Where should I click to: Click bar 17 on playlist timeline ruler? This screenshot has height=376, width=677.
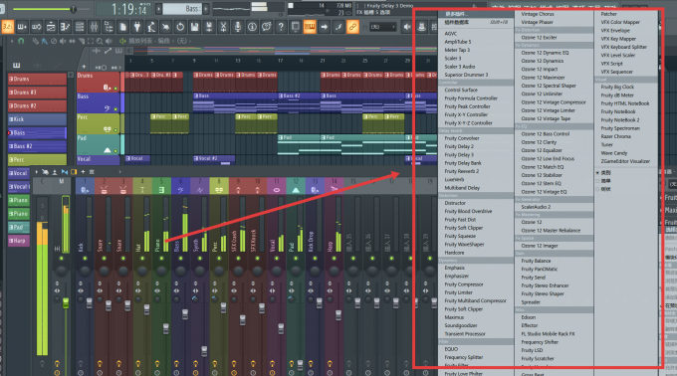tap(280, 61)
